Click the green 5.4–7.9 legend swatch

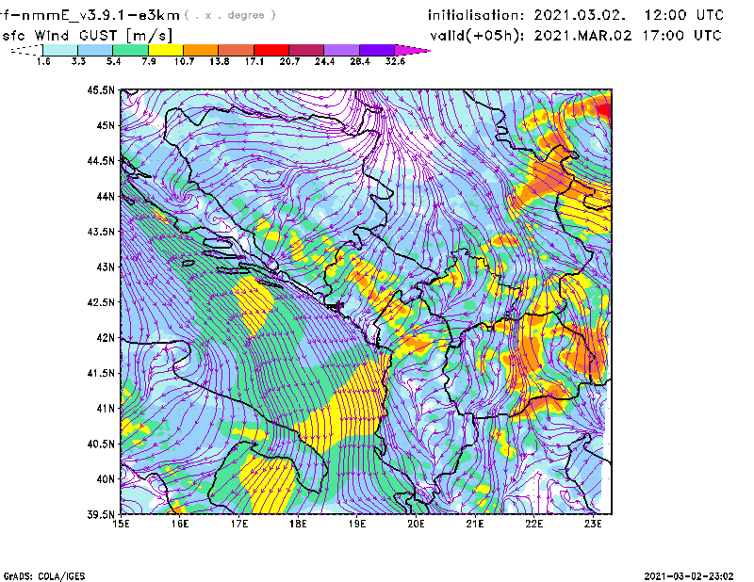[x=130, y=50]
